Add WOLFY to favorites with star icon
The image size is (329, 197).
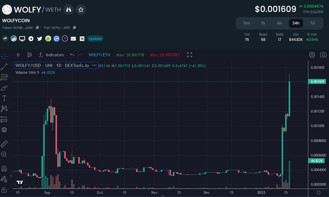pos(81,10)
